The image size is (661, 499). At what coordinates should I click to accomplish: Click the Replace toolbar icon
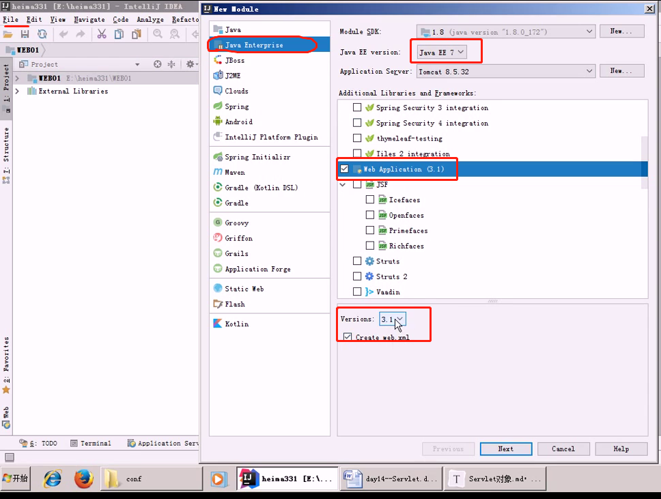[175, 34]
